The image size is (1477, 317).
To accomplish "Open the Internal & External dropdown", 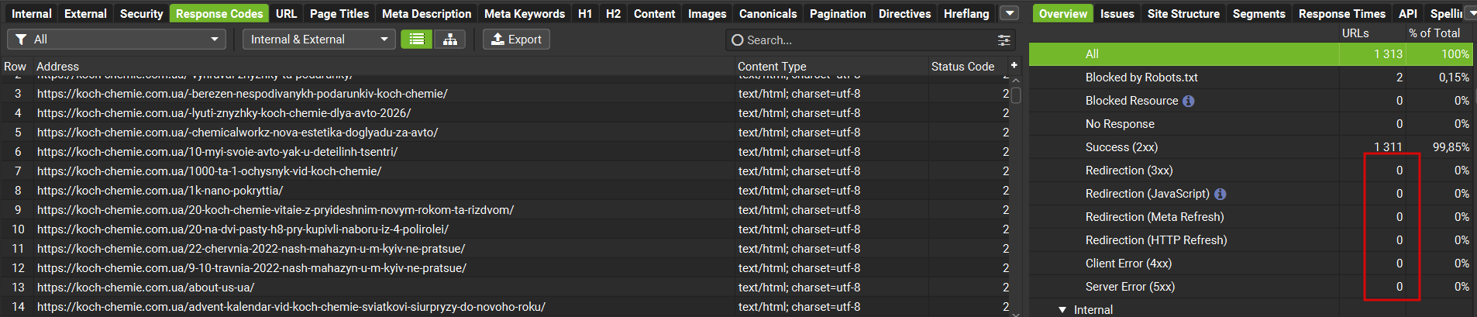I will click(318, 40).
